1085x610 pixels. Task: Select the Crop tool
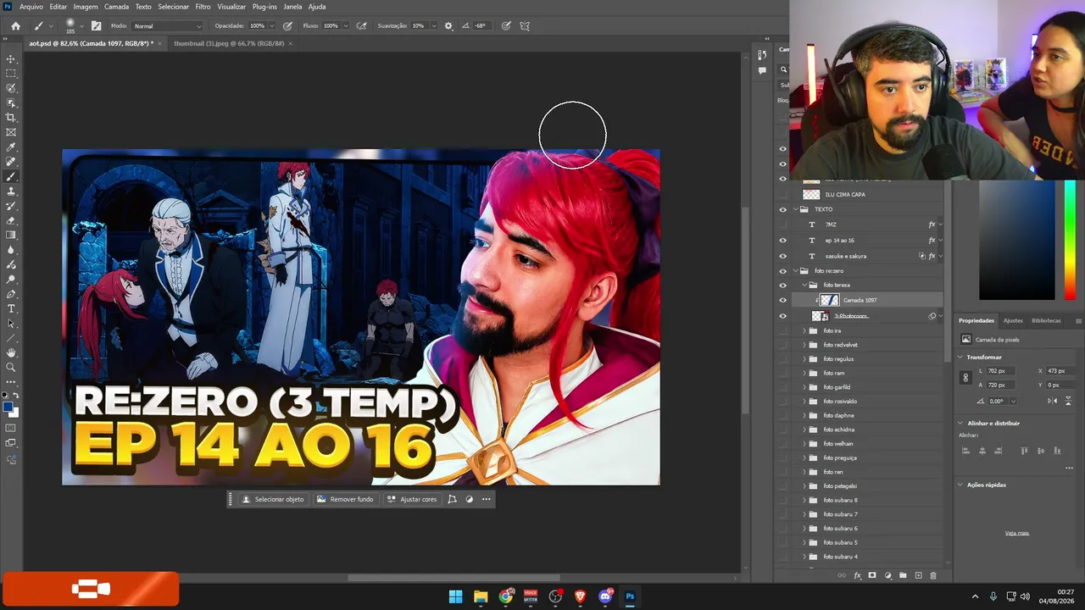[x=11, y=118]
